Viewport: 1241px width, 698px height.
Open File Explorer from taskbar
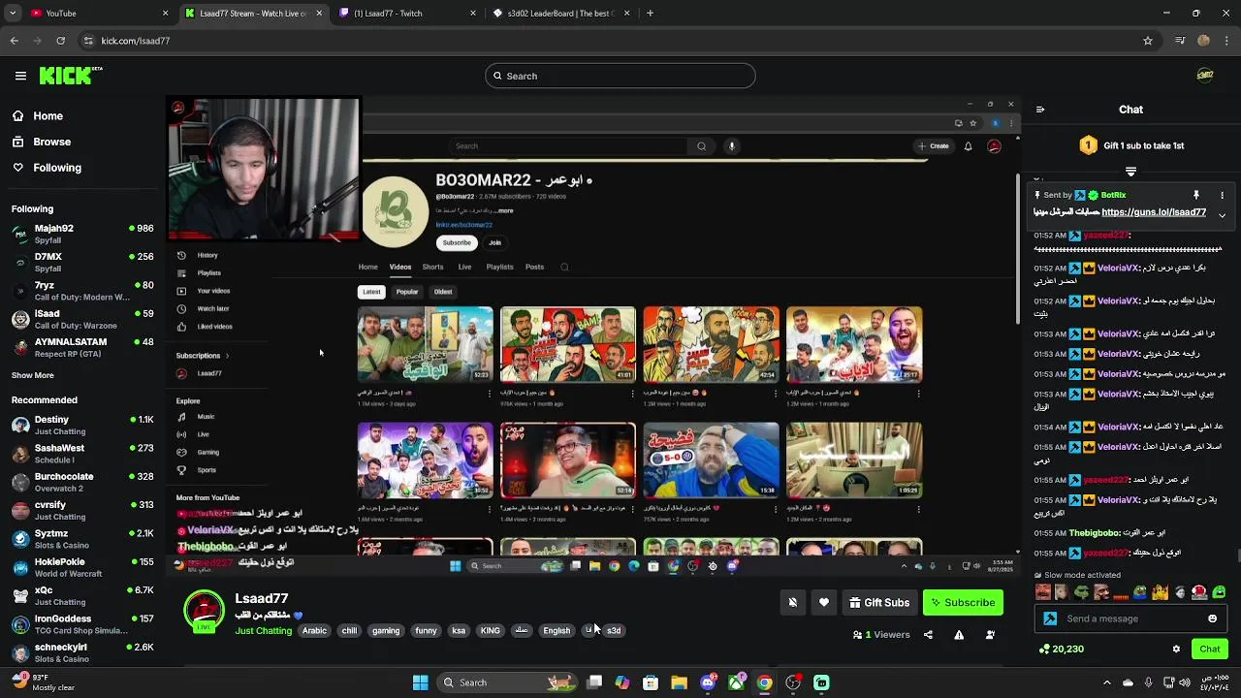679,682
